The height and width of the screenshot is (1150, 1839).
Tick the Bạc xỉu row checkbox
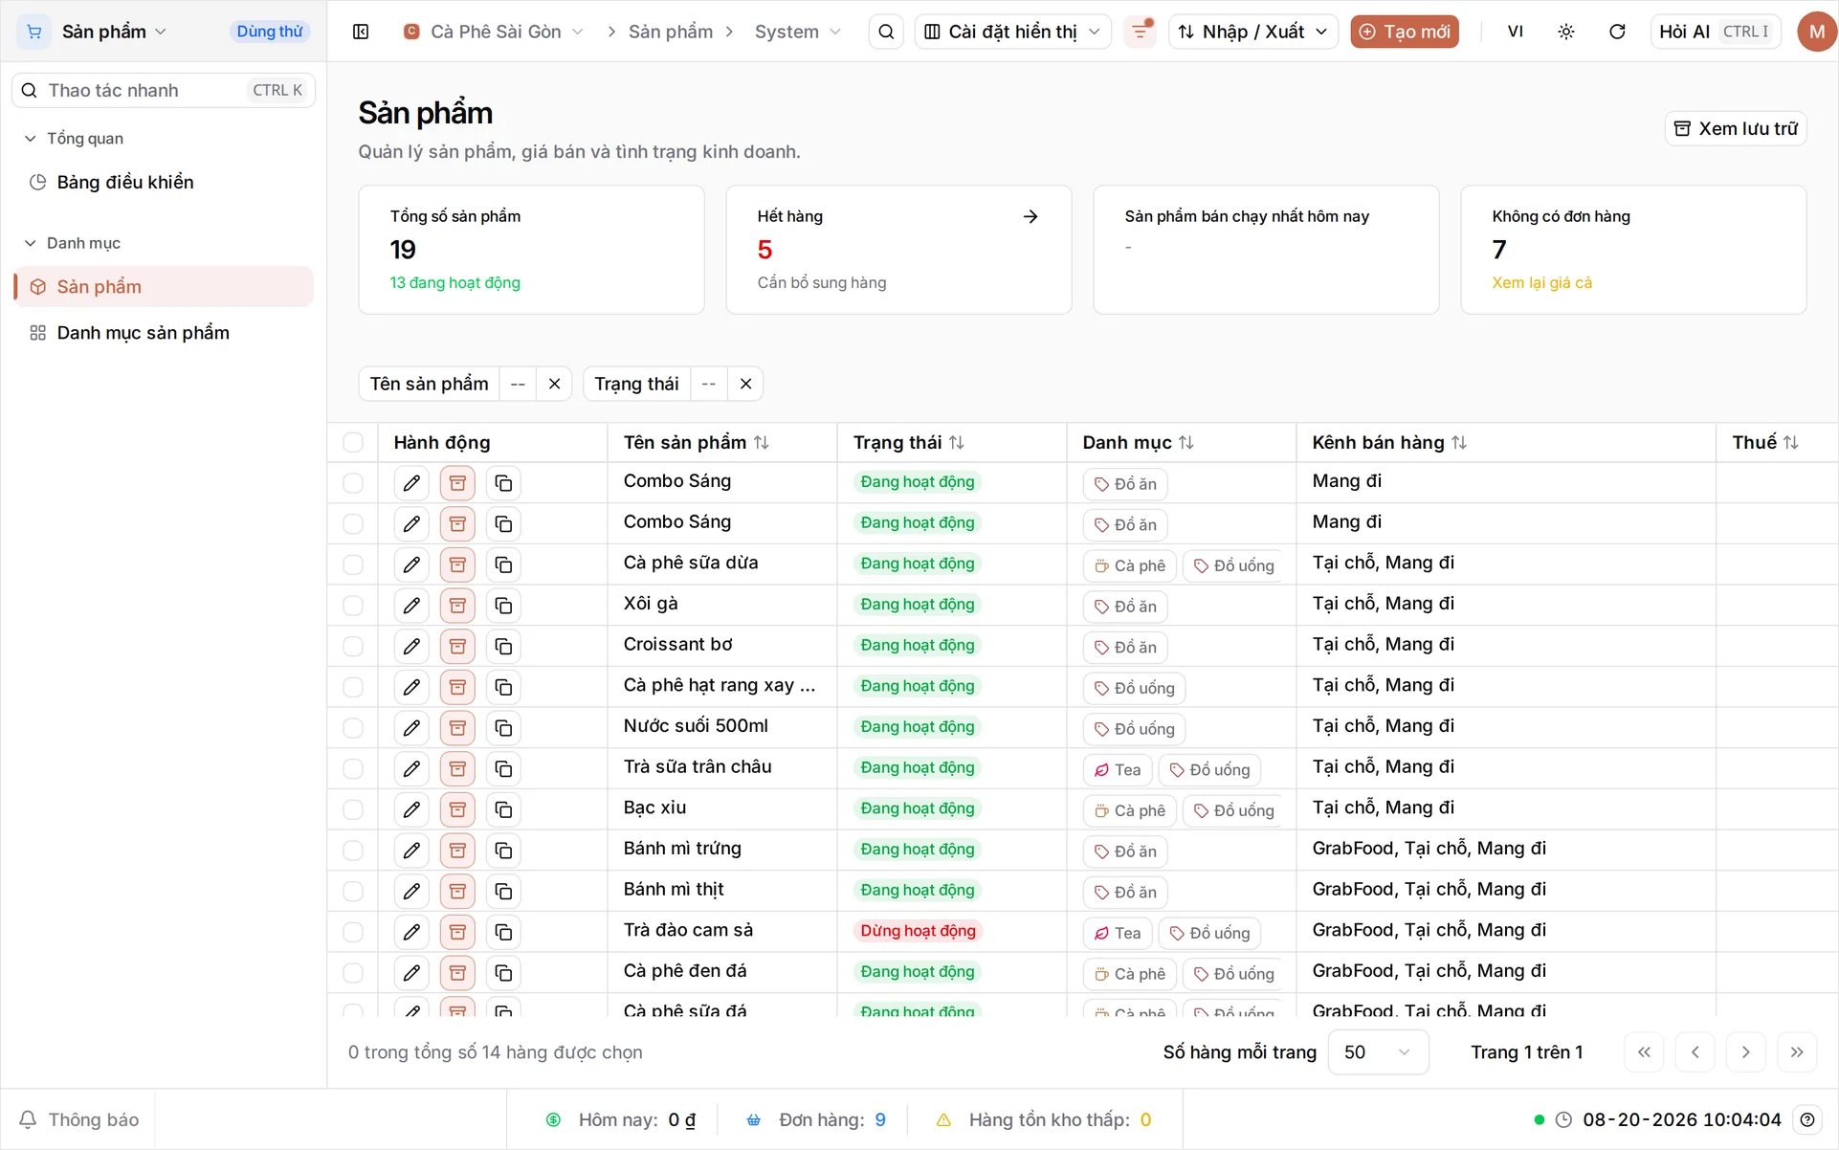point(353,809)
